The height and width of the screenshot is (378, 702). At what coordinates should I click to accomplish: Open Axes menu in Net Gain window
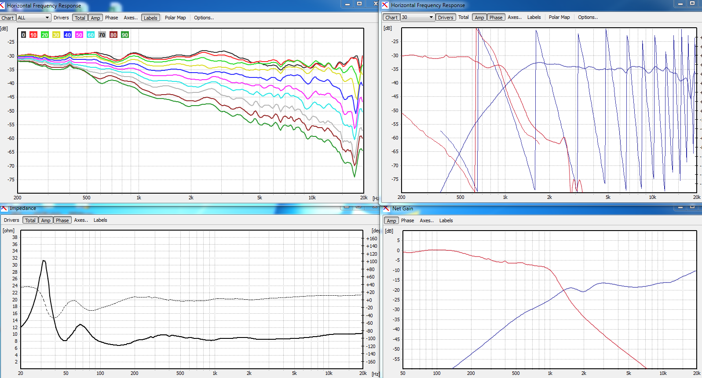(x=427, y=220)
